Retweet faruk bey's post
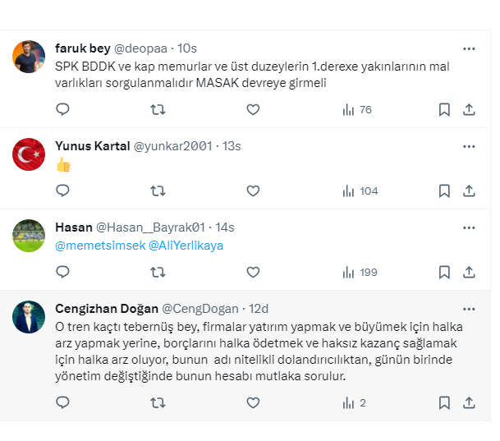The width and height of the screenshot is (500, 441). (x=158, y=109)
